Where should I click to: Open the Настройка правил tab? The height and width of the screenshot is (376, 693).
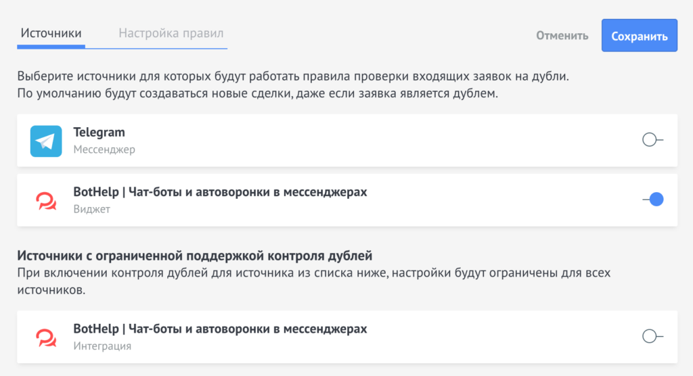171,33
